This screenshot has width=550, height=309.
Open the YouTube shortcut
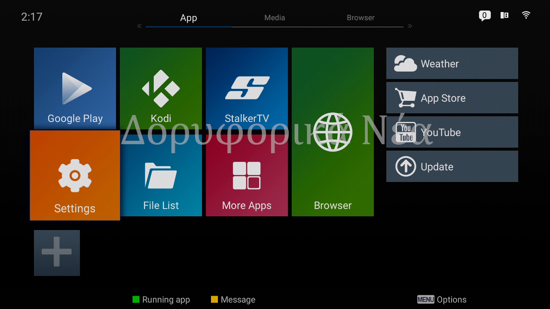coord(452,132)
